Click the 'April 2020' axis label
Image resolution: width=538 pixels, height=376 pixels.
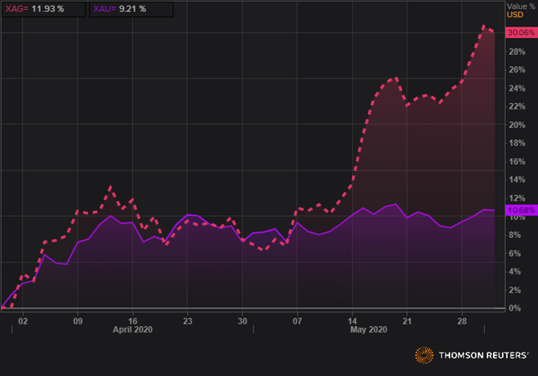[132, 329]
